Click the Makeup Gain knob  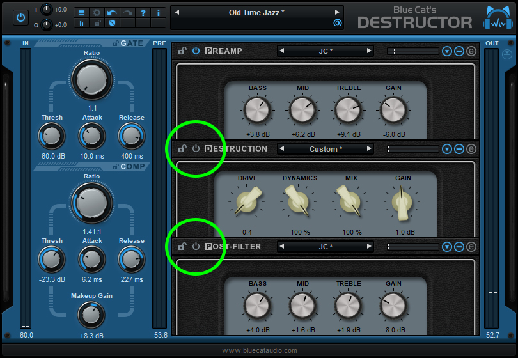[91, 315]
